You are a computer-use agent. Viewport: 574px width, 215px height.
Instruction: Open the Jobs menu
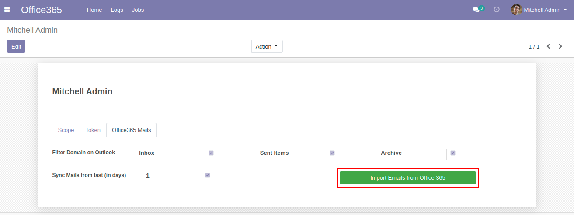tap(138, 10)
